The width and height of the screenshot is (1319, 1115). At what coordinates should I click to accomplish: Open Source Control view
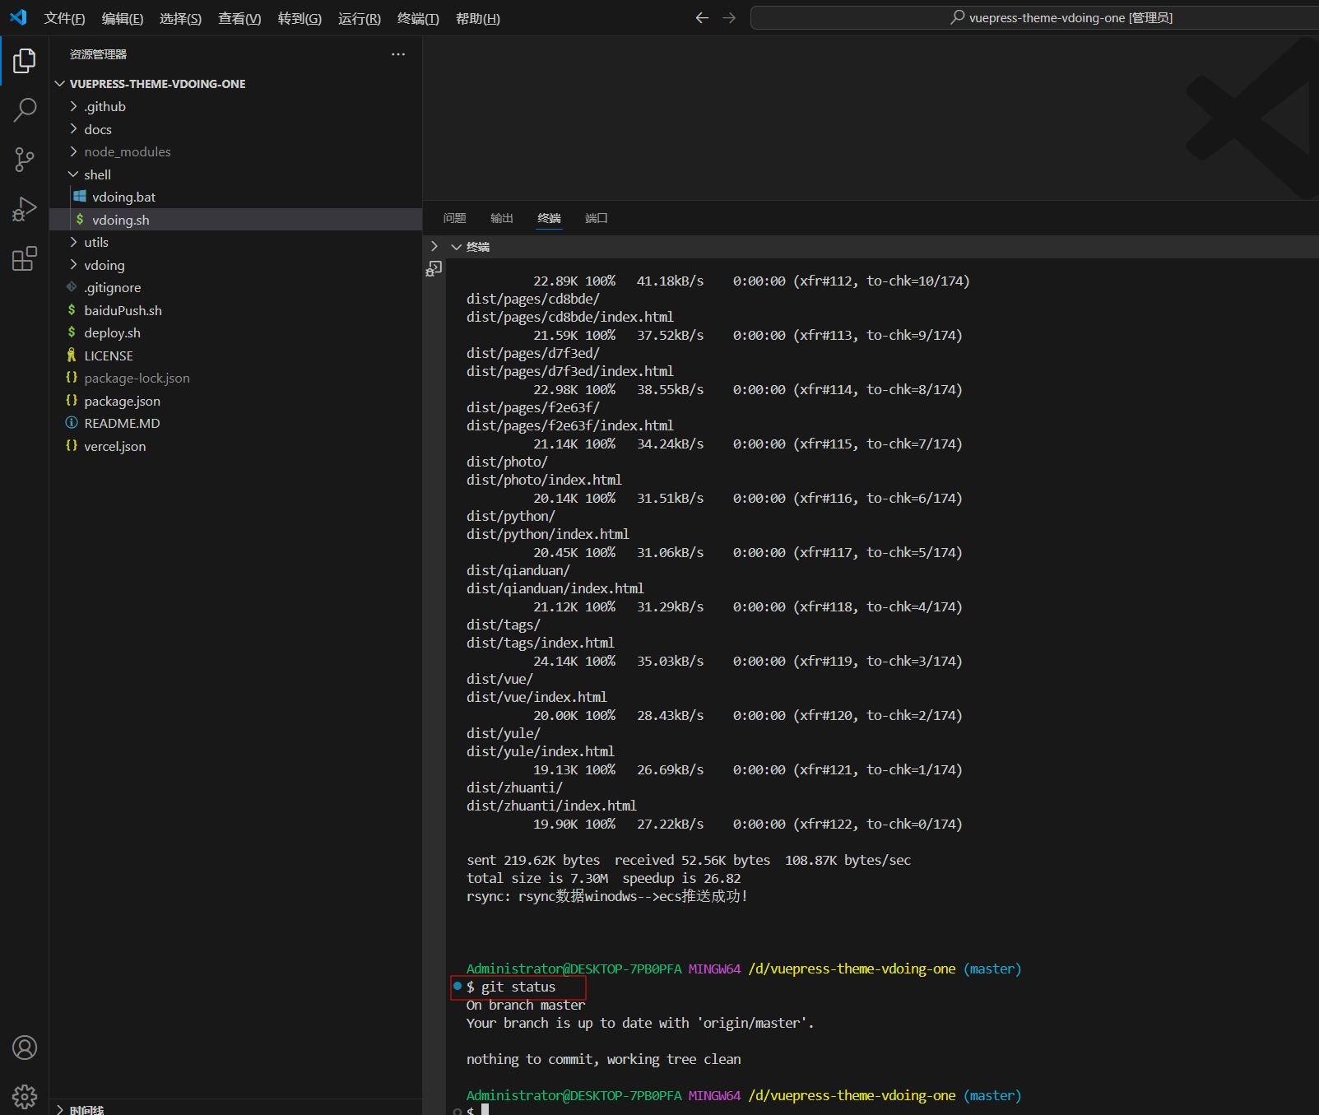25,160
